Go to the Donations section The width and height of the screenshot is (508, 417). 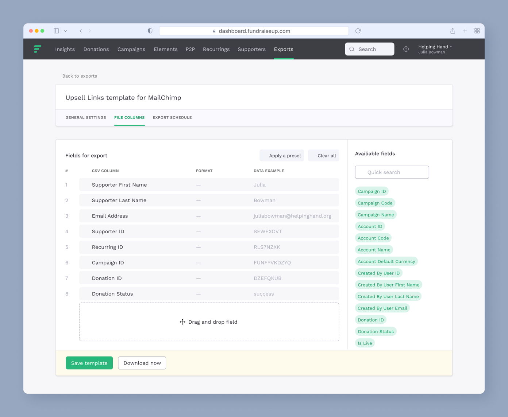(x=96, y=49)
